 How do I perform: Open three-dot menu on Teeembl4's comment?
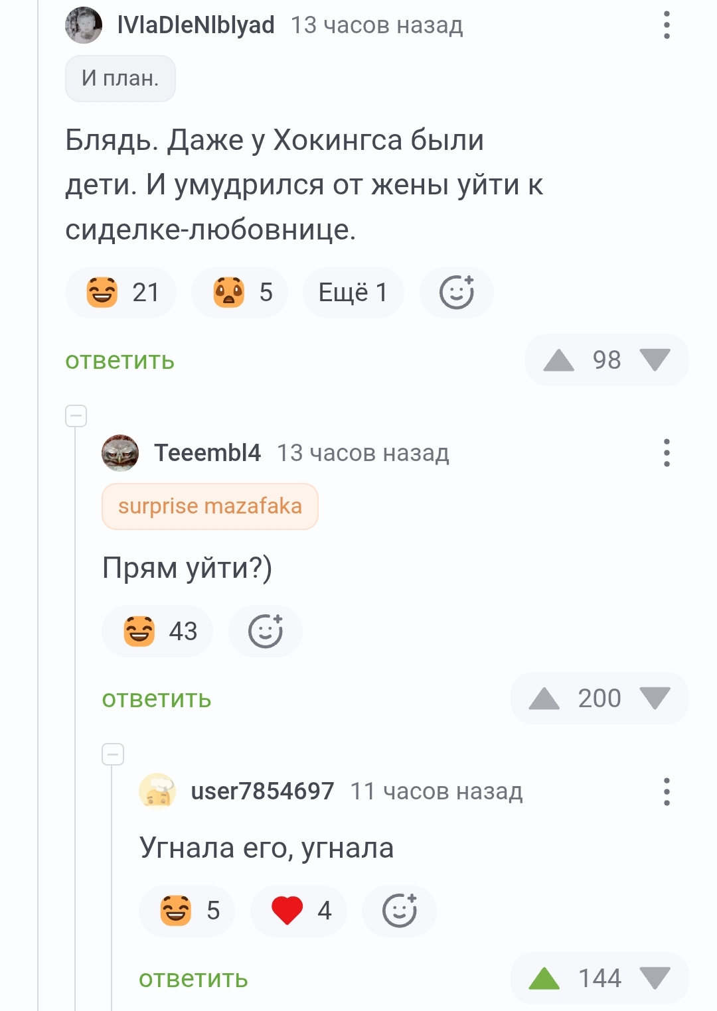pos(667,452)
